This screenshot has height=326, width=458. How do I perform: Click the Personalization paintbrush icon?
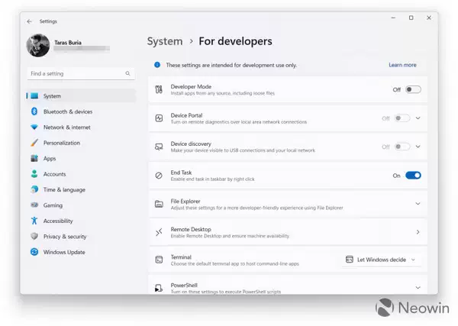[x=34, y=143]
